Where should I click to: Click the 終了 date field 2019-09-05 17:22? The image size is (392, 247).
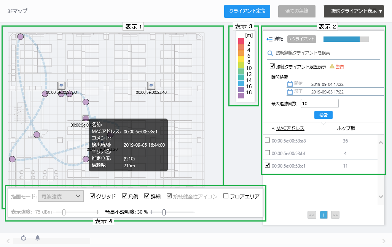click(327, 92)
